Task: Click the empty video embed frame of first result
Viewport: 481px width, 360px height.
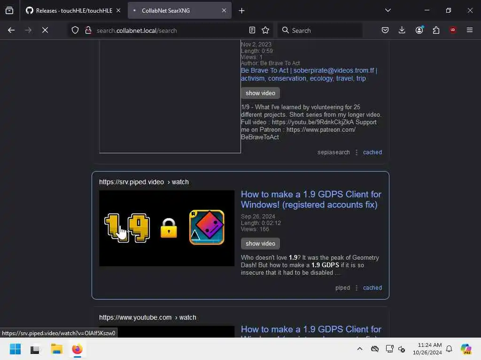Action: point(170,96)
